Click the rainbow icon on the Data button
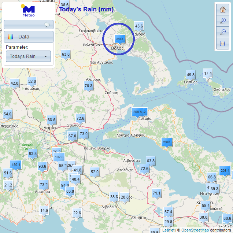This screenshot has height=233, width=233. tap(10, 37)
